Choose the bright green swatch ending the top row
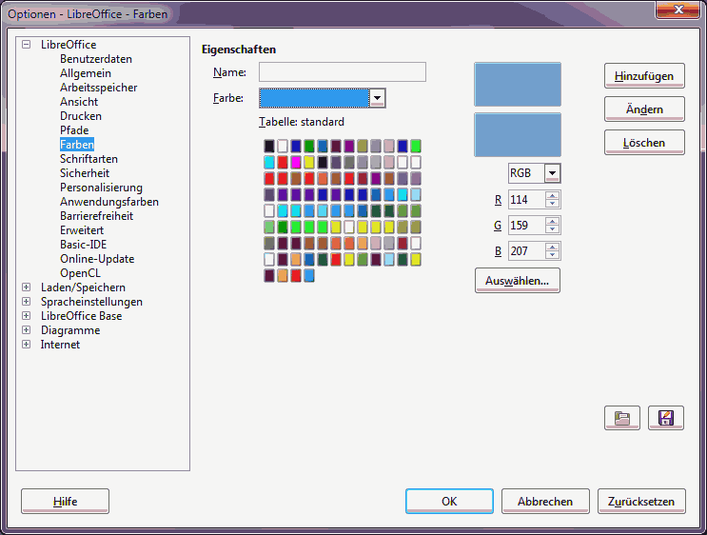The height and width of the screenshot is (535, 707). (x=416, y=146)
